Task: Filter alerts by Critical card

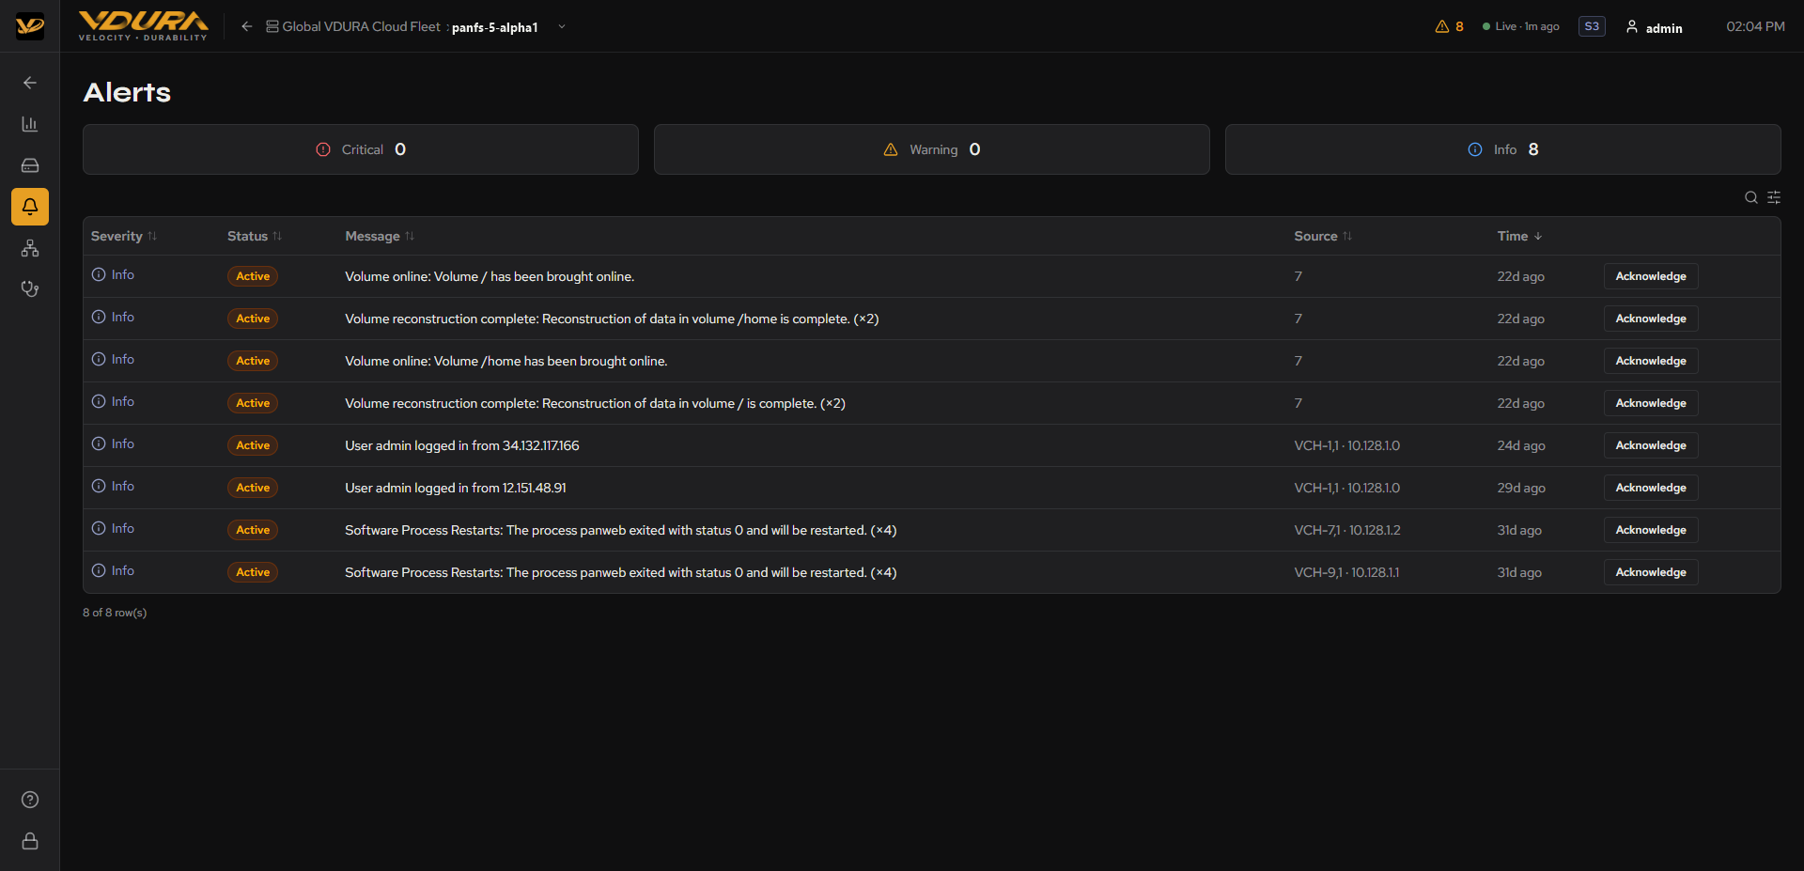Action: [x=361, y=149]
